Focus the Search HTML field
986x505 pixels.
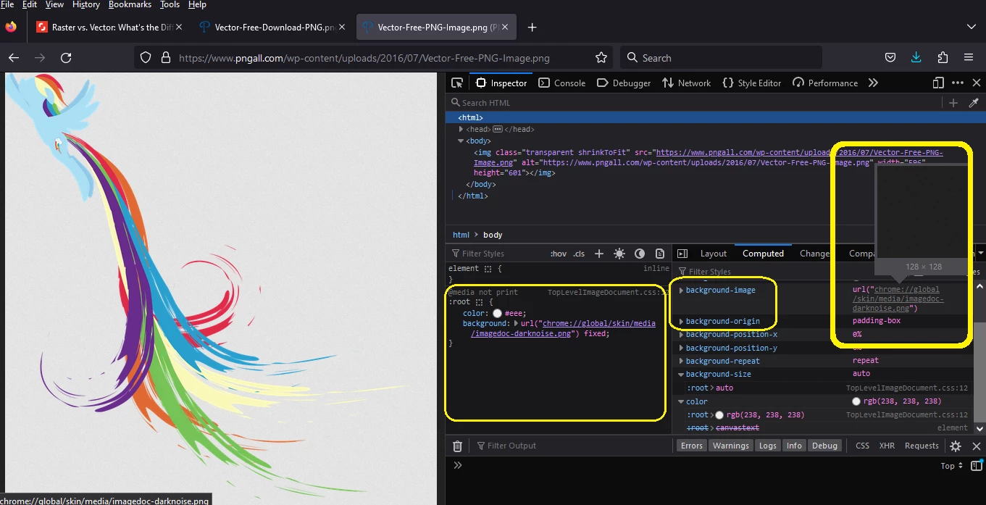[x=695, y=103]
